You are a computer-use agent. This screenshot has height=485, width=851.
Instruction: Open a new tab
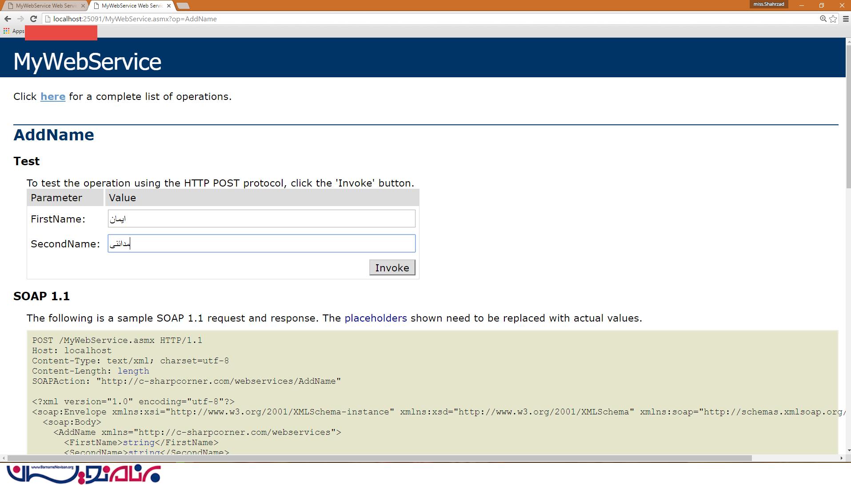tap(183, 6)
